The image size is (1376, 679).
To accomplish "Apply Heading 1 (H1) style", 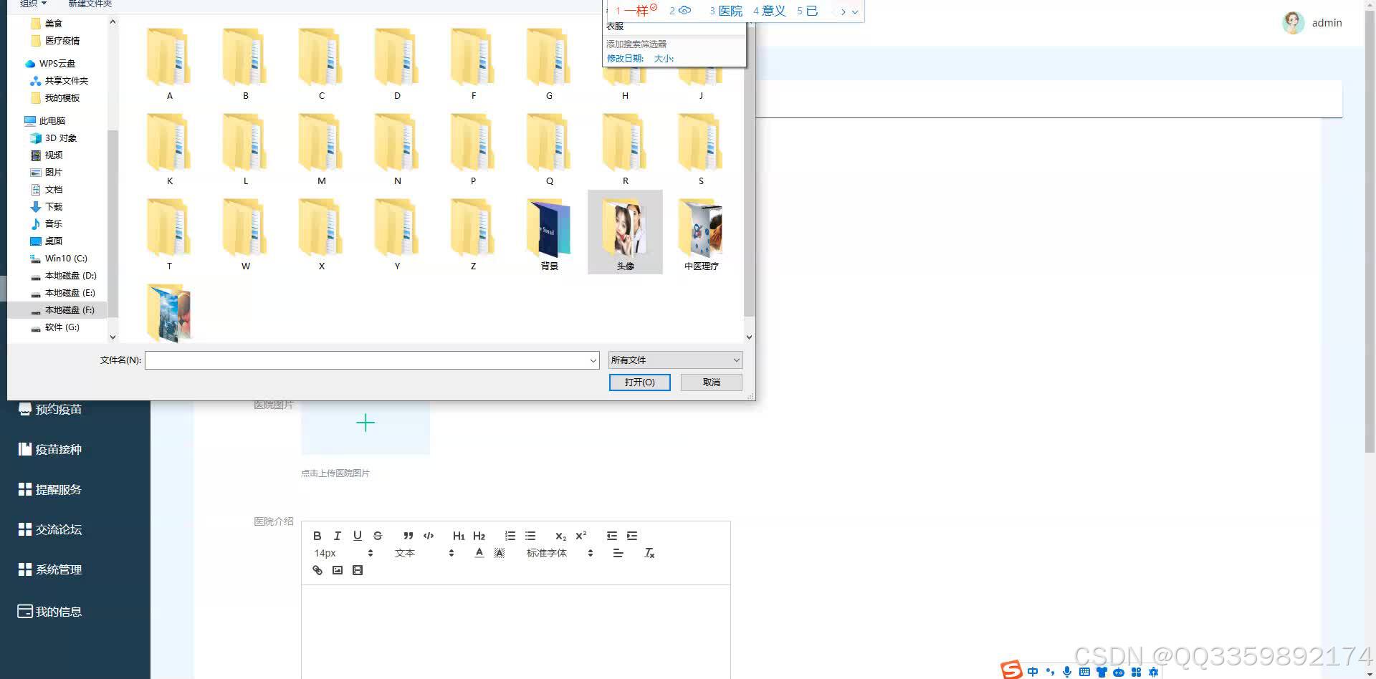I will tap(459, 536).
